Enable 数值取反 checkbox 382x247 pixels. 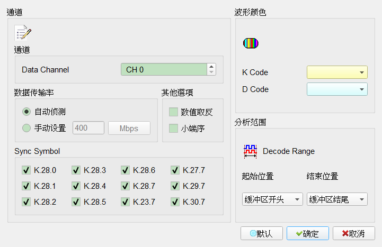coord(173,112)
